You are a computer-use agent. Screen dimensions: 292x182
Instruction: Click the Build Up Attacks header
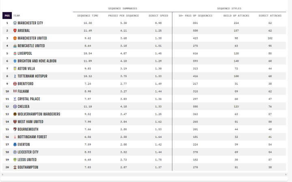[x=235, y=16]
